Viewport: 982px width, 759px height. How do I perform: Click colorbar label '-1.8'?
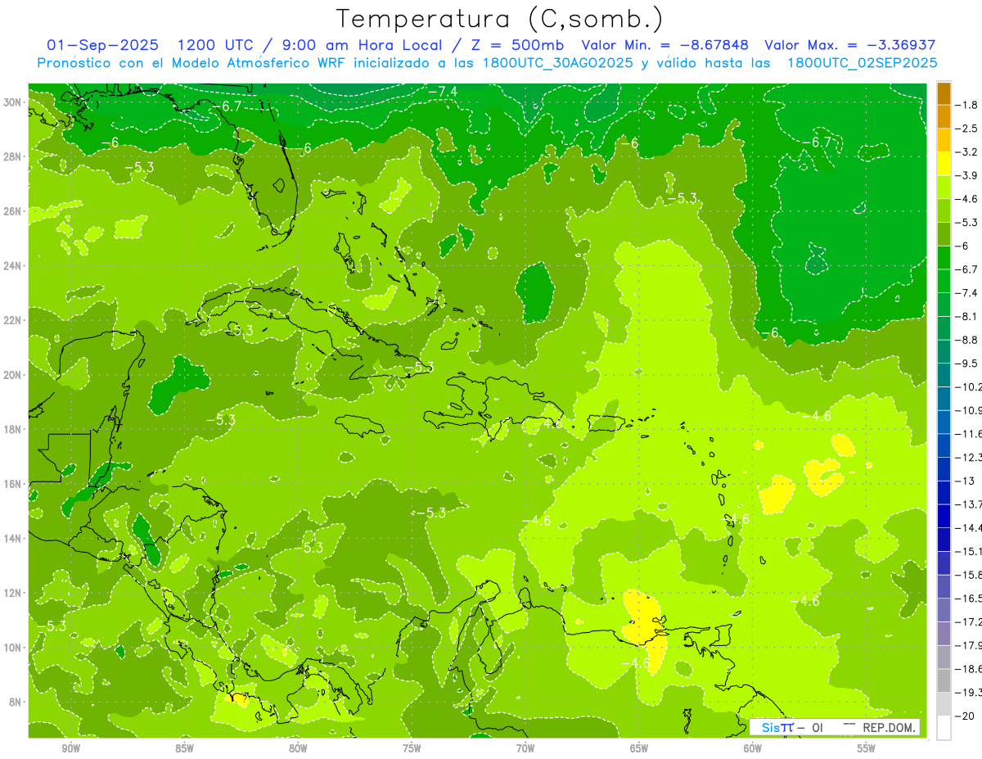click(x=967, y=105)
